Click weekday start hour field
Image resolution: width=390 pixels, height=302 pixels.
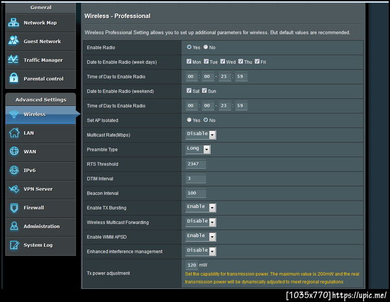tap(191, 77)
